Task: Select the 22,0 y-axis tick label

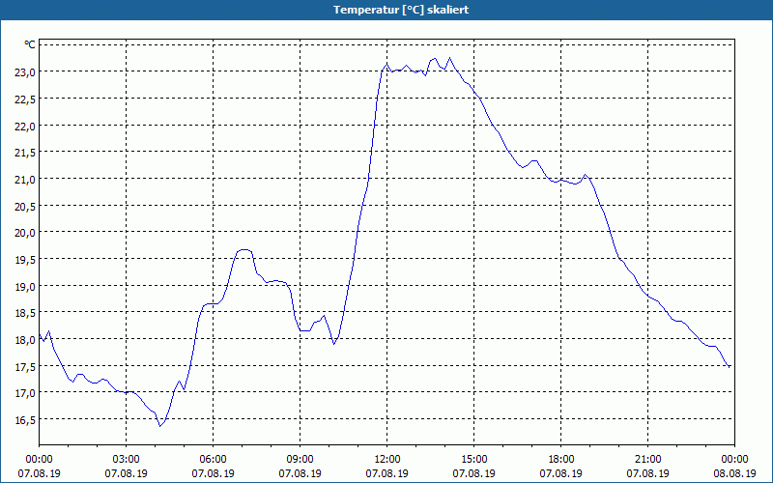Action: pyautogui.click(x=23, y=126)
